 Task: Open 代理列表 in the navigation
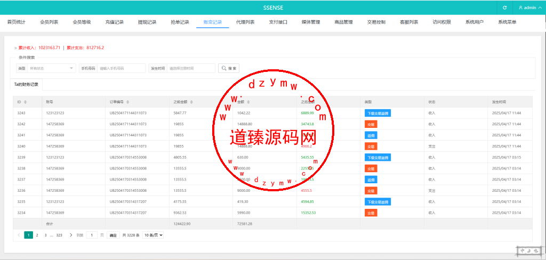pos(245,22)
